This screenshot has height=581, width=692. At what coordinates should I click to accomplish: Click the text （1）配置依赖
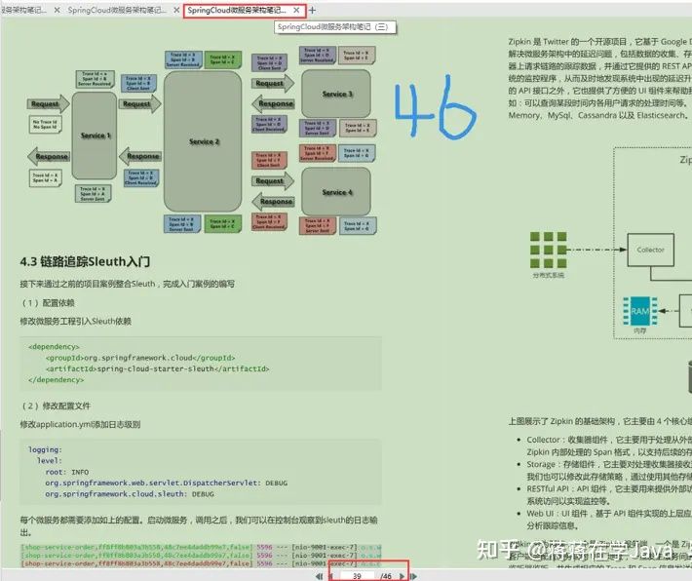point(48,303)
